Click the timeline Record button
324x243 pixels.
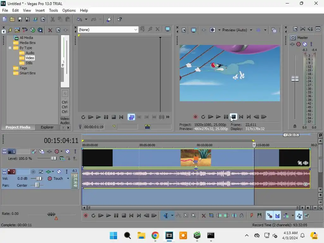(x=85, y=216)
